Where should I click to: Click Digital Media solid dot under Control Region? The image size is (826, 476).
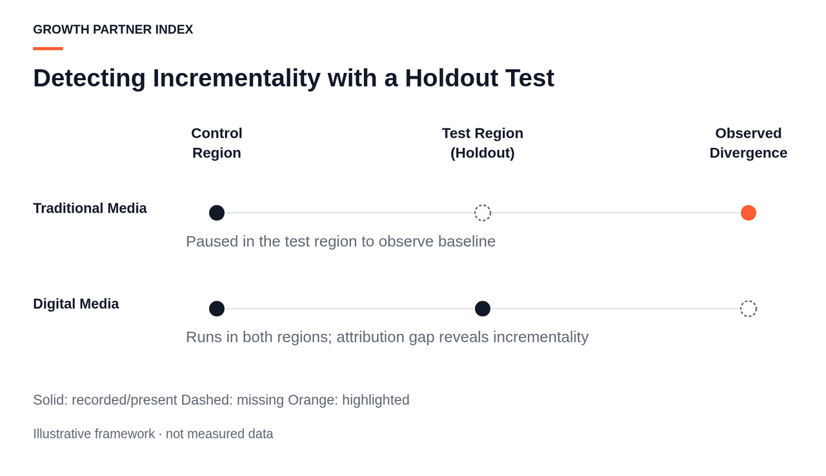pos(217,309)
